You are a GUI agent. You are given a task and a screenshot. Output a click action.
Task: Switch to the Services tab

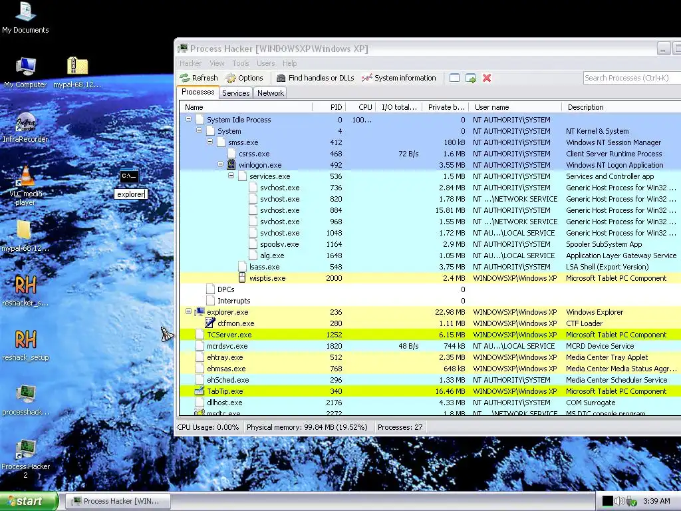point(236,93)
